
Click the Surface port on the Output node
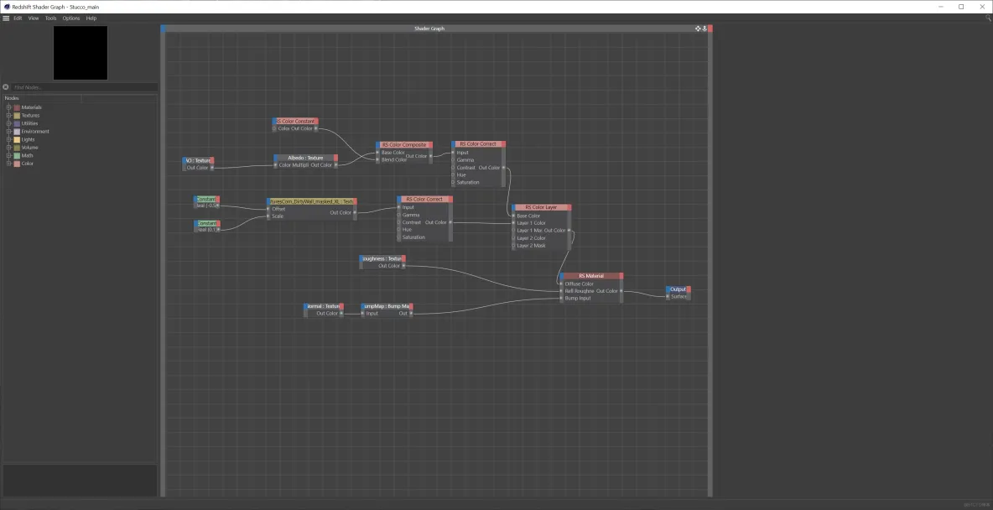[x=668, y=296]
